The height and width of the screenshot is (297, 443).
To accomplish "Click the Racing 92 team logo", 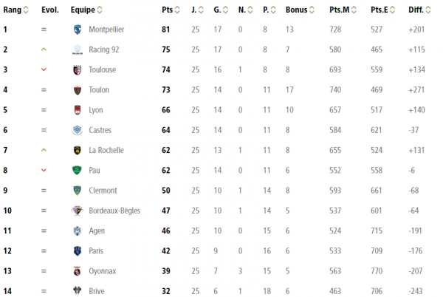I will point(77,49).
